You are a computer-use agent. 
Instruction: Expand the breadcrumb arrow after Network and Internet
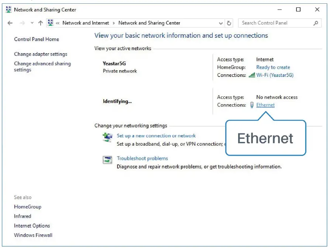click(114, 23)
